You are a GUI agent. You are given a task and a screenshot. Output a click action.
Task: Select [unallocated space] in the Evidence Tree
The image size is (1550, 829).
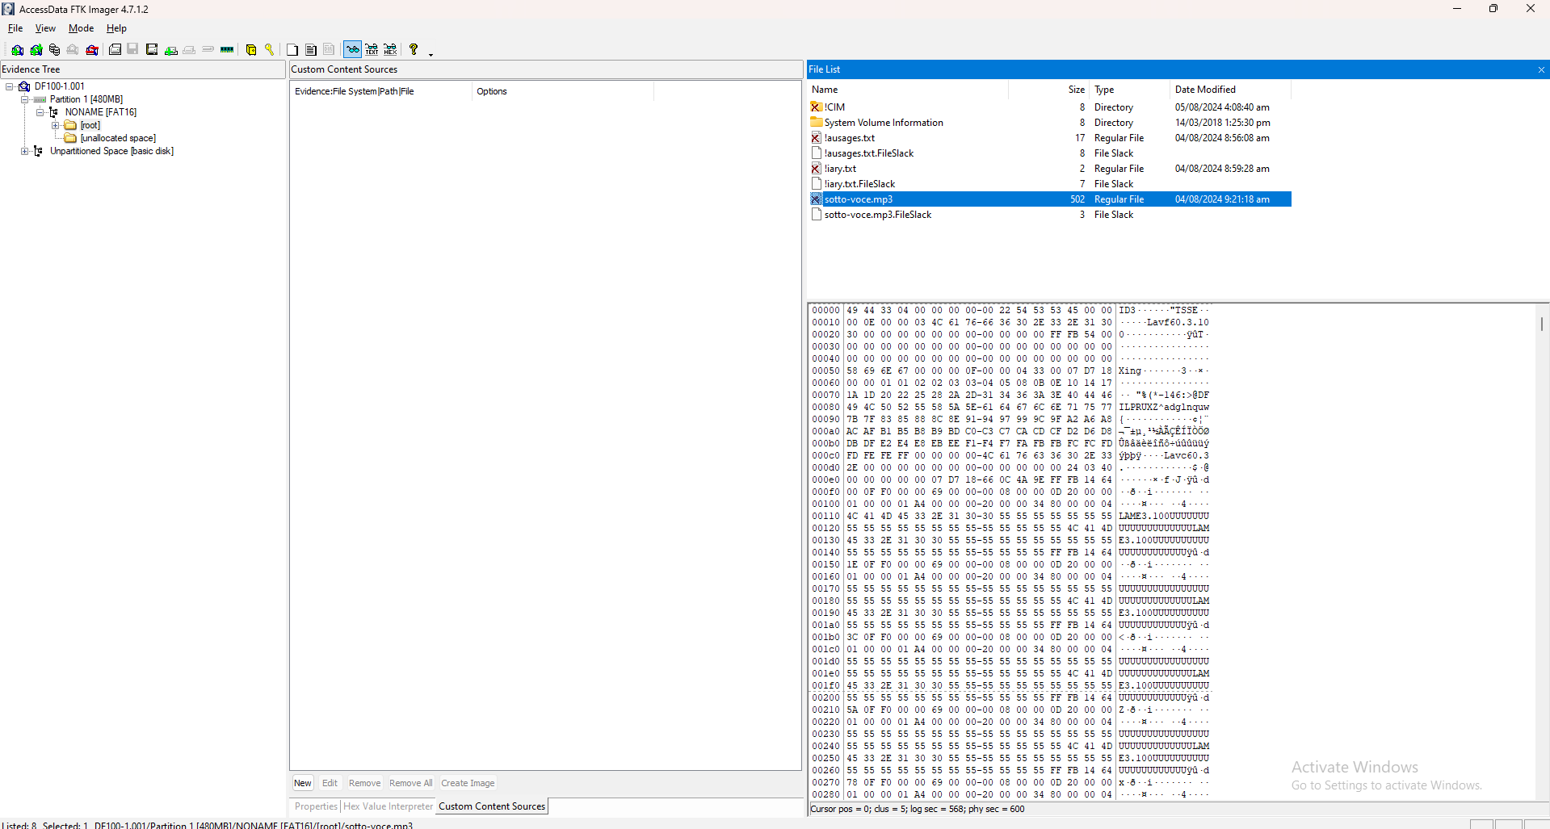click(x=118, y=138)
